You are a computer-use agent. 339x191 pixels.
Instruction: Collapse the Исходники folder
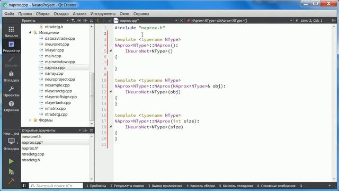coord(30,32)
